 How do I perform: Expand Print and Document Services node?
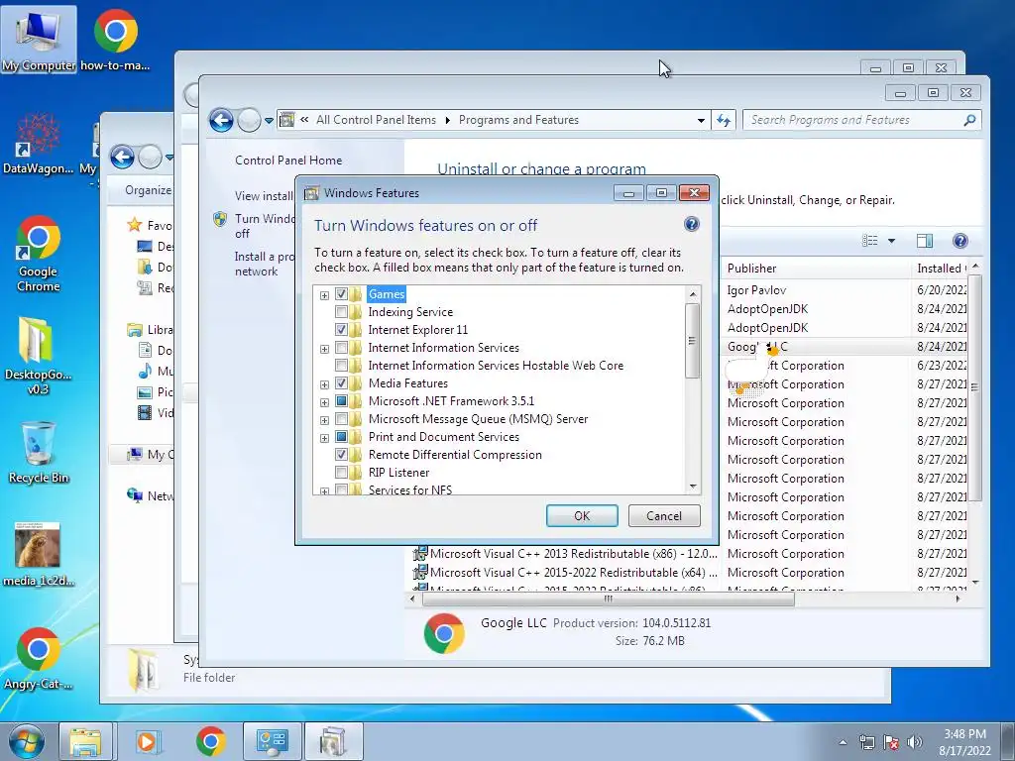[324, 438]
